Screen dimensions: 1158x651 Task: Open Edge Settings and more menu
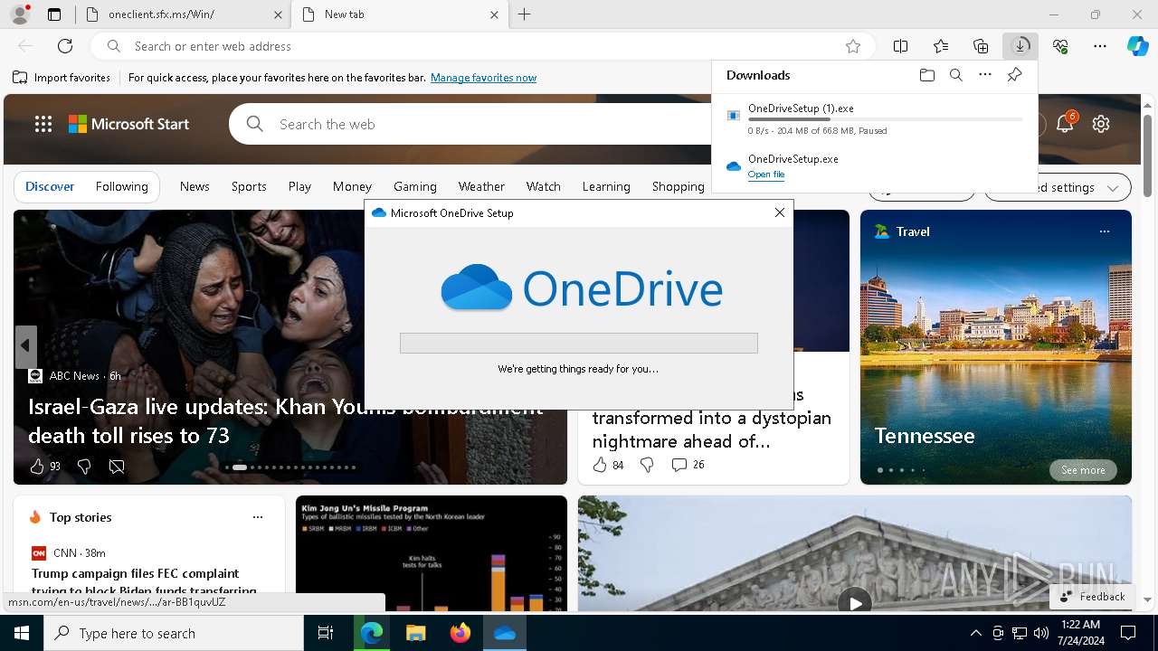coord(1100,46)
